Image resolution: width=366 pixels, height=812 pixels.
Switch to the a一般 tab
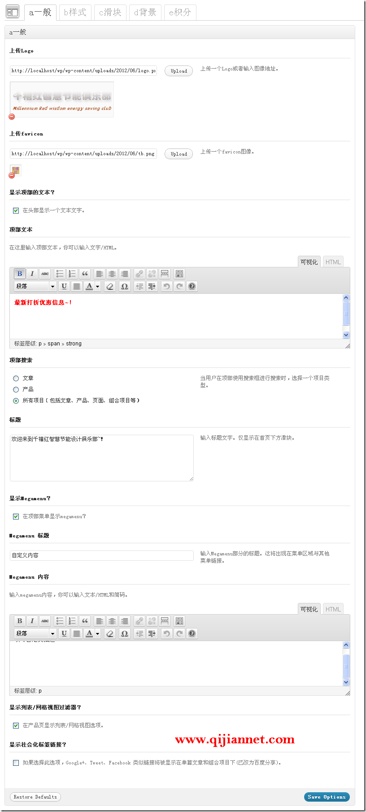pyautogui.click(x=40, y=13)
